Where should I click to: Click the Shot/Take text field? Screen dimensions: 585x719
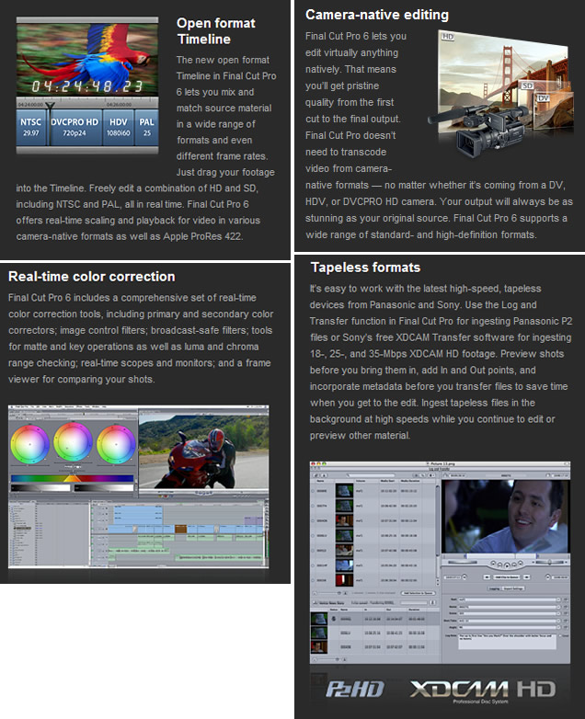pos(507,621)
